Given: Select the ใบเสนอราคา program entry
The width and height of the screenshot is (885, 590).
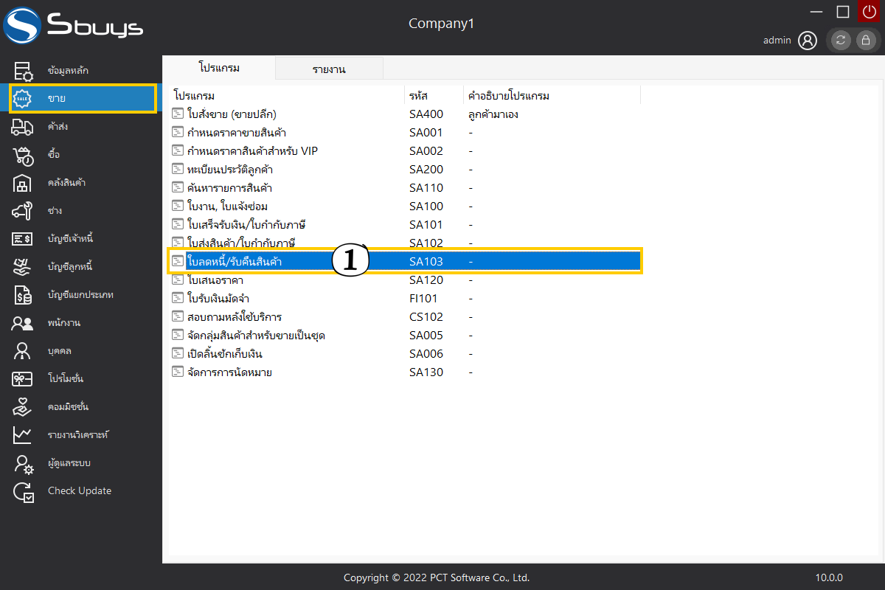Looking at the screenshot, I should tap(215, 280).
